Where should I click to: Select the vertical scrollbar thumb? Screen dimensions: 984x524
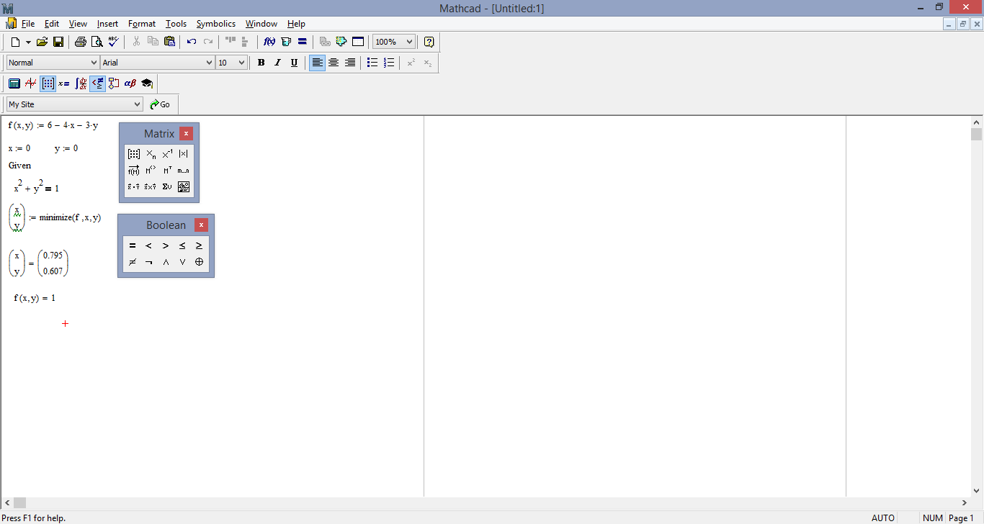[977, 134]
